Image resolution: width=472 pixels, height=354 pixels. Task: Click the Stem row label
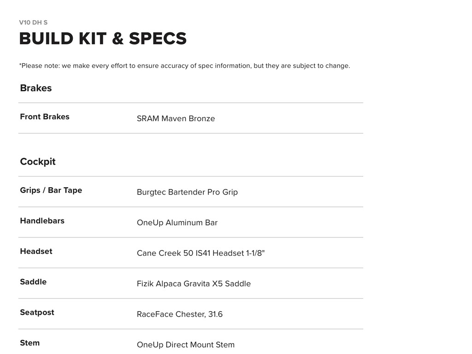pos(29,342)
